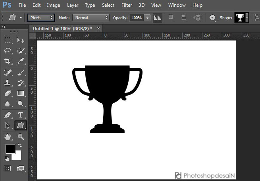Viewport: 260px width, 181px height.
Task: Click the black foreground color swatch
Action: [x=10, y=149]
